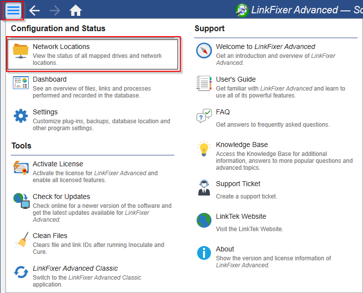Click the Activate License certificate icon
363x293 pixels.
(x=21, y=168)
